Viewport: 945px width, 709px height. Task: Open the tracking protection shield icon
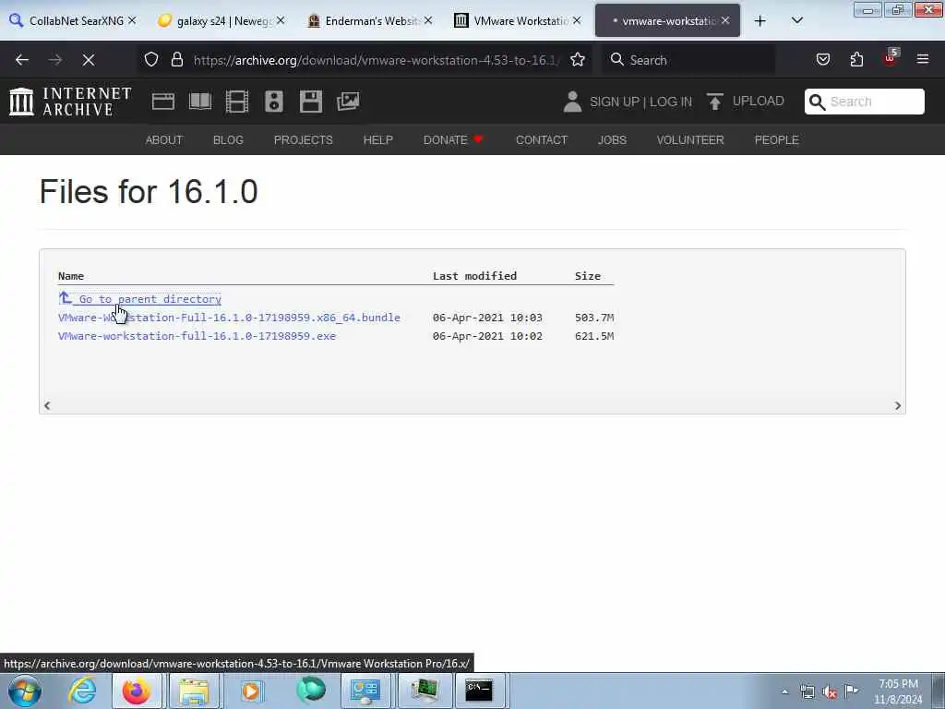tap(151, 60)
